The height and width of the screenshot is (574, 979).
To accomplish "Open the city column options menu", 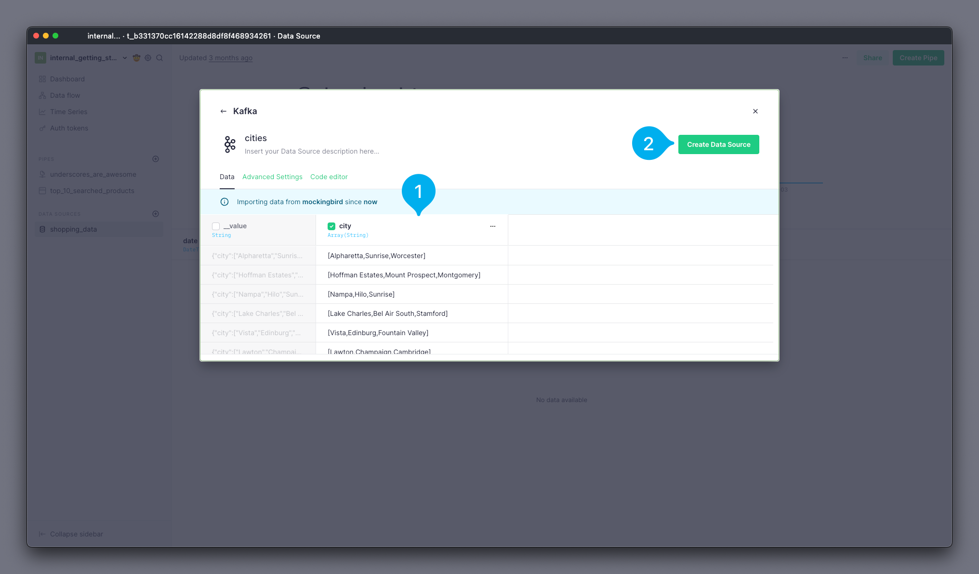I will coord(492,226).
